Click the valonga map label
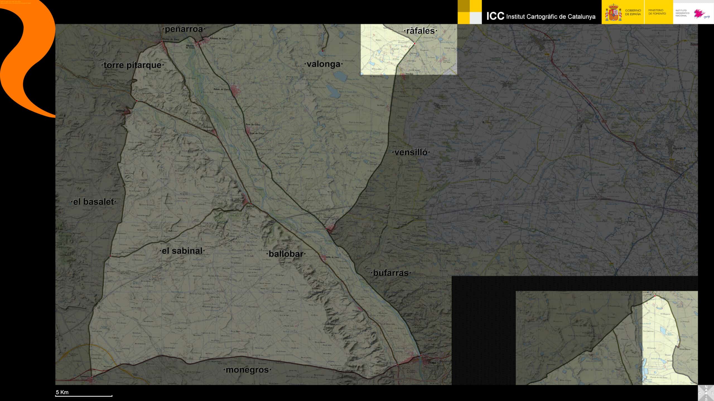Image resolution: width=714 pixels, height=401 pixels. click(x=324, y=64)
